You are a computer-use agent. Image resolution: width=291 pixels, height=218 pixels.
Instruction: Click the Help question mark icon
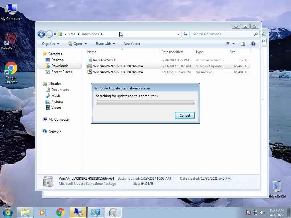coord(253,44)
